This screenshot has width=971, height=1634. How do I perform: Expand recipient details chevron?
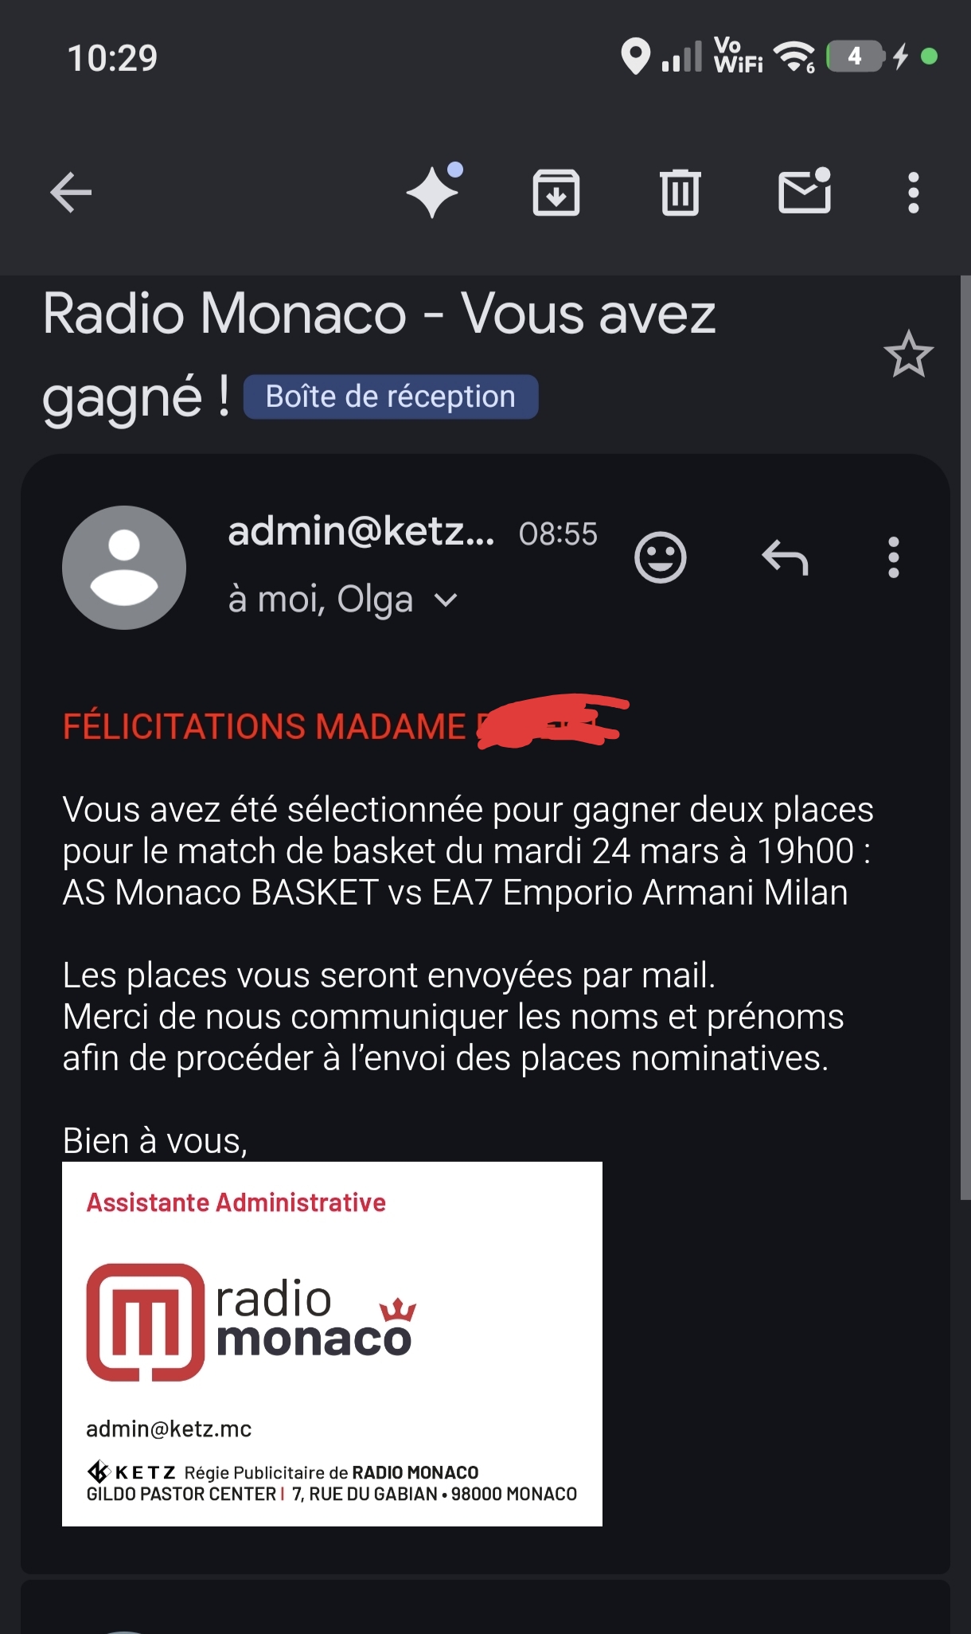[x=447, y=600]
